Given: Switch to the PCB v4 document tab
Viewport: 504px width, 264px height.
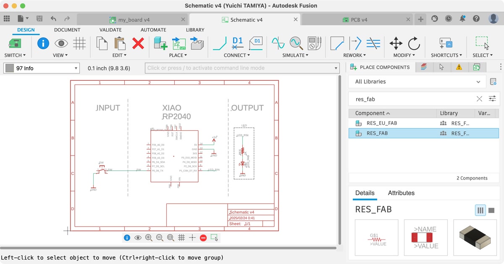Looking at the screenshot, I should [357, 20].
